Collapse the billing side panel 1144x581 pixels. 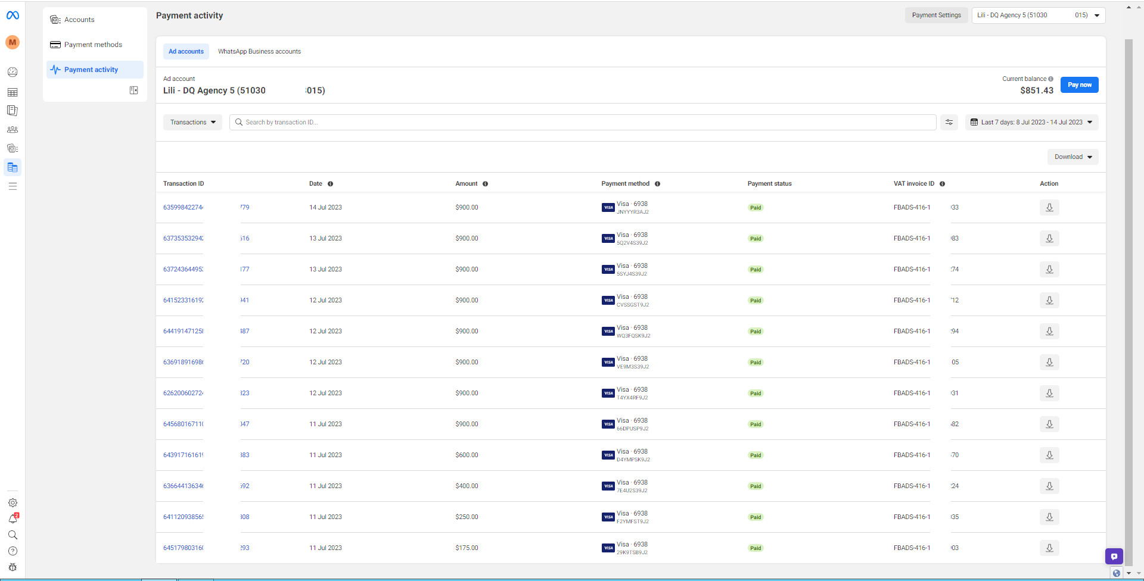point(133,90)
